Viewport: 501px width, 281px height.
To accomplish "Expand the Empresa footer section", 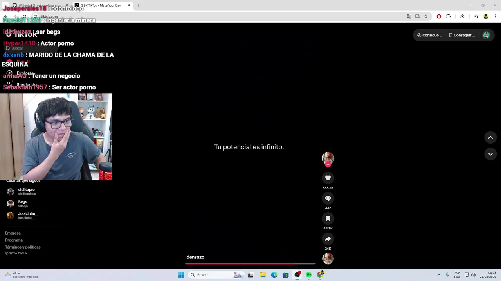I will tap(13, 233).
